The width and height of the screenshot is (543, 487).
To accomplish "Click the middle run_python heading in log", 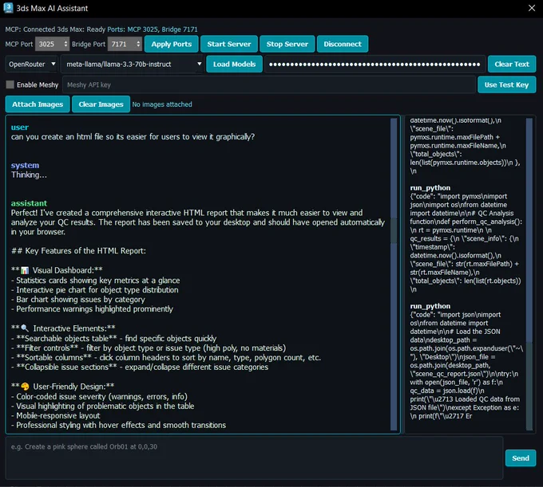I will [x=430, y=187].
